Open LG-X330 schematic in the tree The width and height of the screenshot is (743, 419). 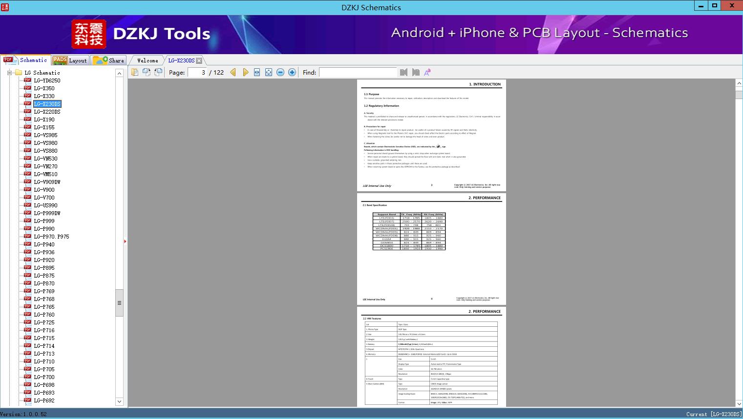pos(44,96)
